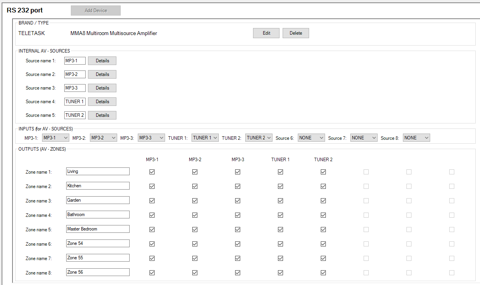Click Details button next to TUNER 2
Image resolution: width=480 pixels, height=285 pixels.
[x=102, y=115]
